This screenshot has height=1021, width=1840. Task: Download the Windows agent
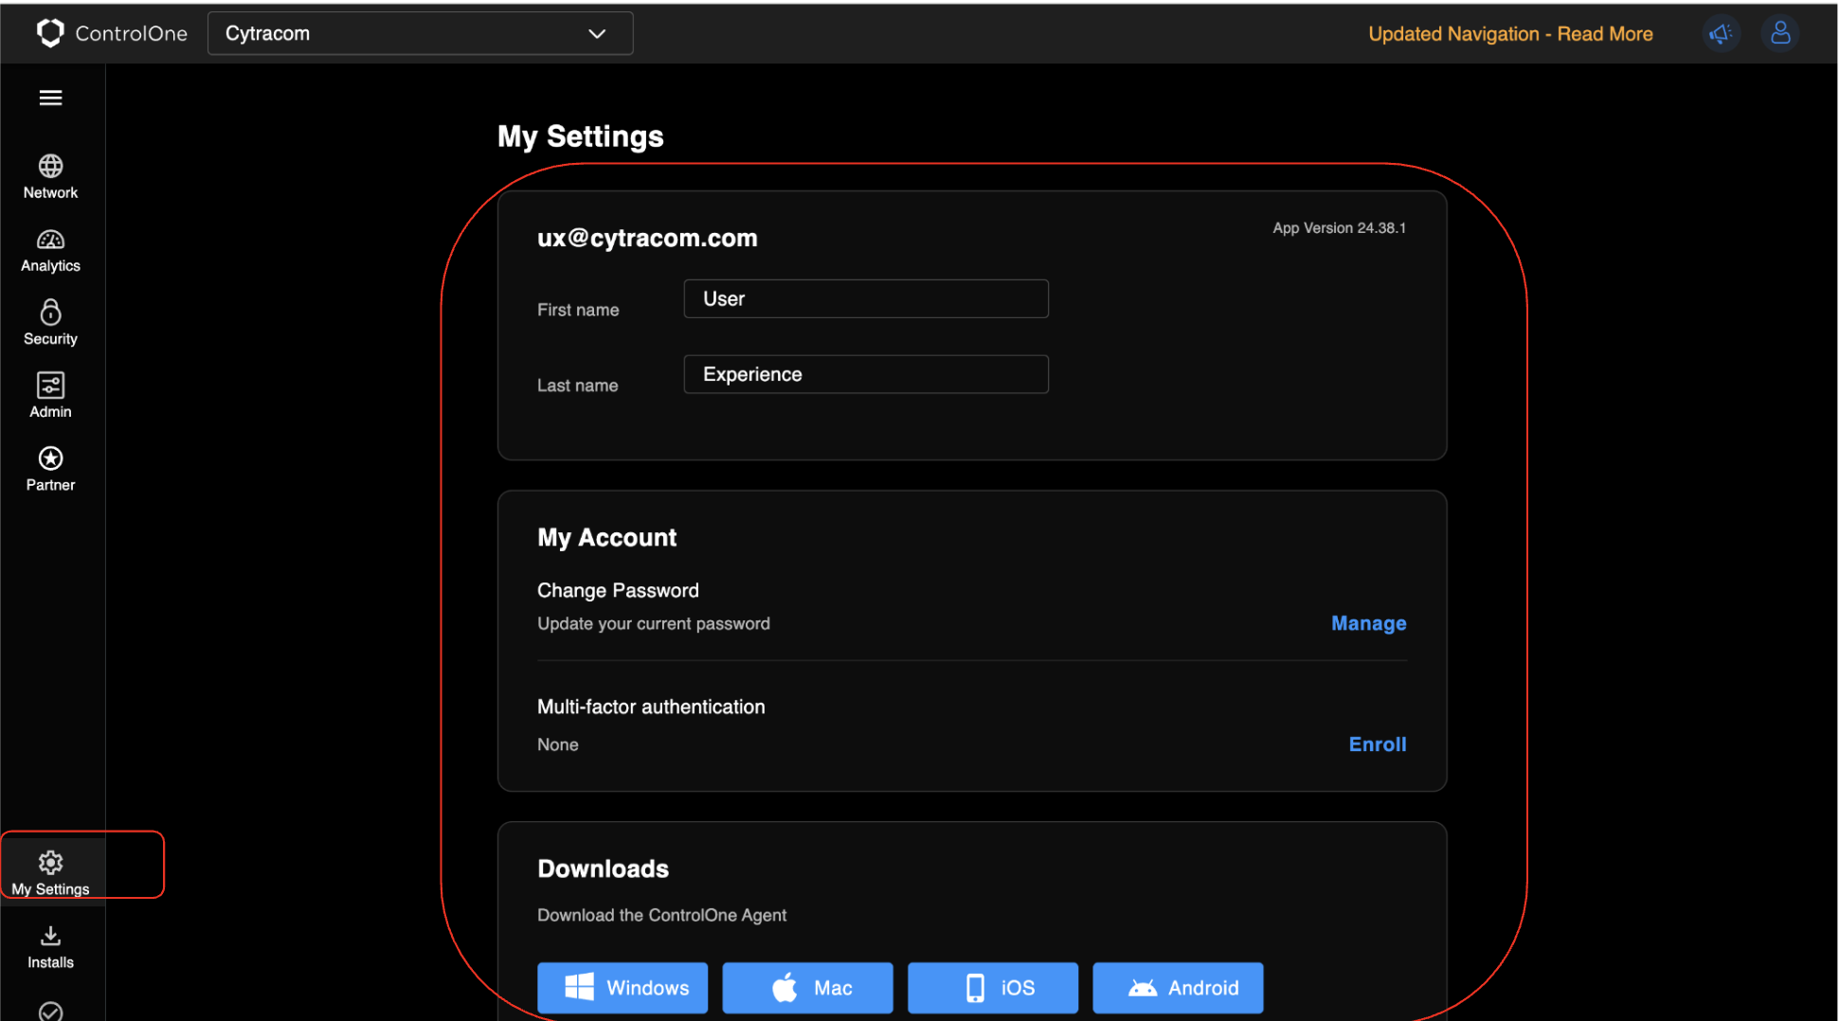622,988
